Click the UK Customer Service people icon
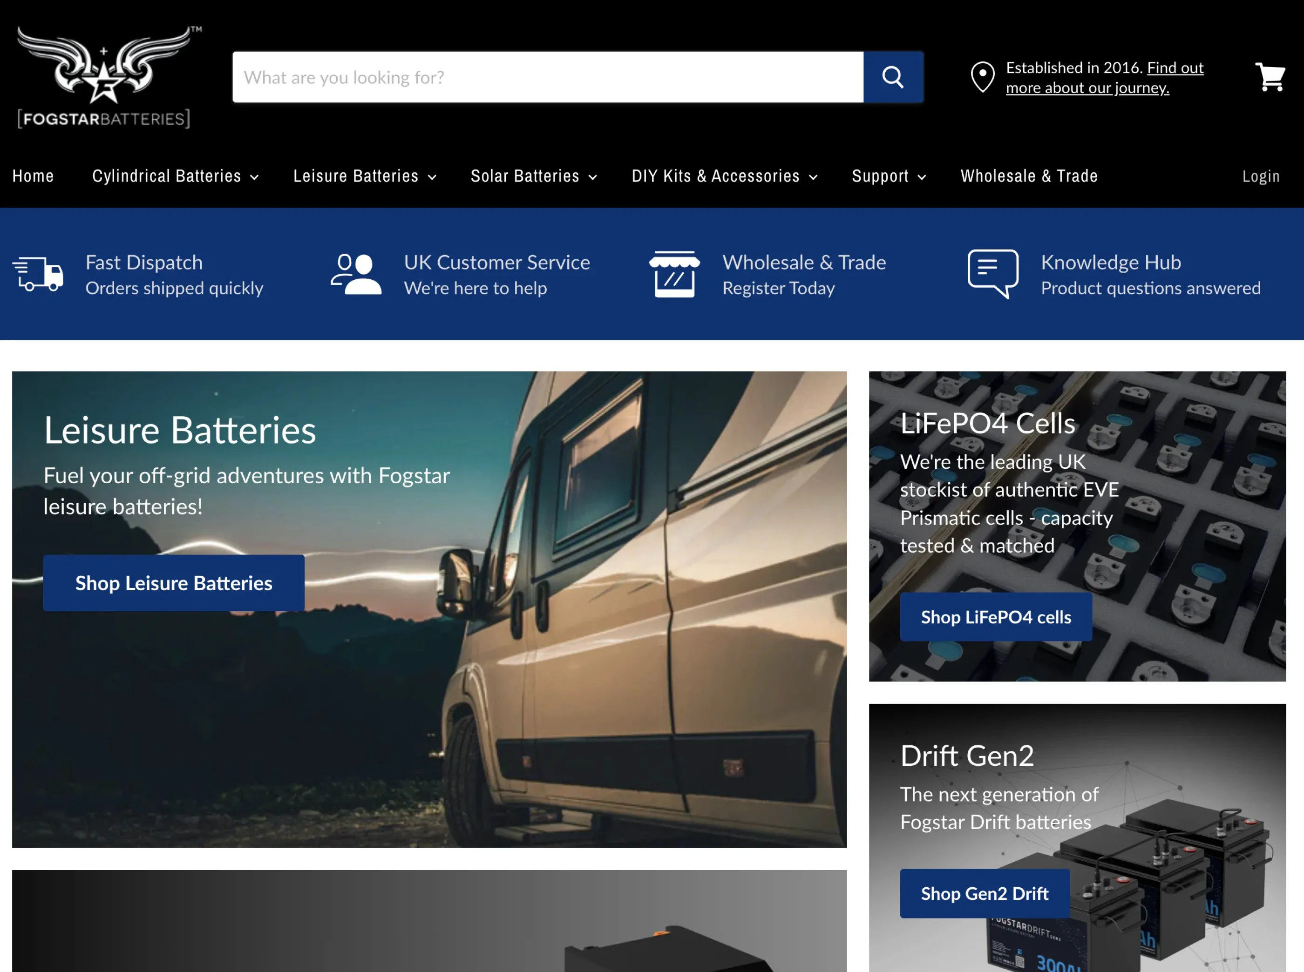Image resolution: width=1304 pixels, height=972 pixels. 356,274
